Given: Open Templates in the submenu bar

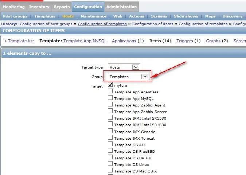Looking at the screenshot, I should click(45, 16).
